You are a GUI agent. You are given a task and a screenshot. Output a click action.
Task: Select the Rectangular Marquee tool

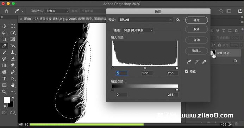(x=13, y=26)
